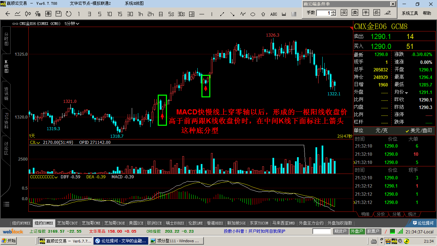Switch to the 分价 tab
The width and height of the screenshot is (437, 246).
coord(381,214)
